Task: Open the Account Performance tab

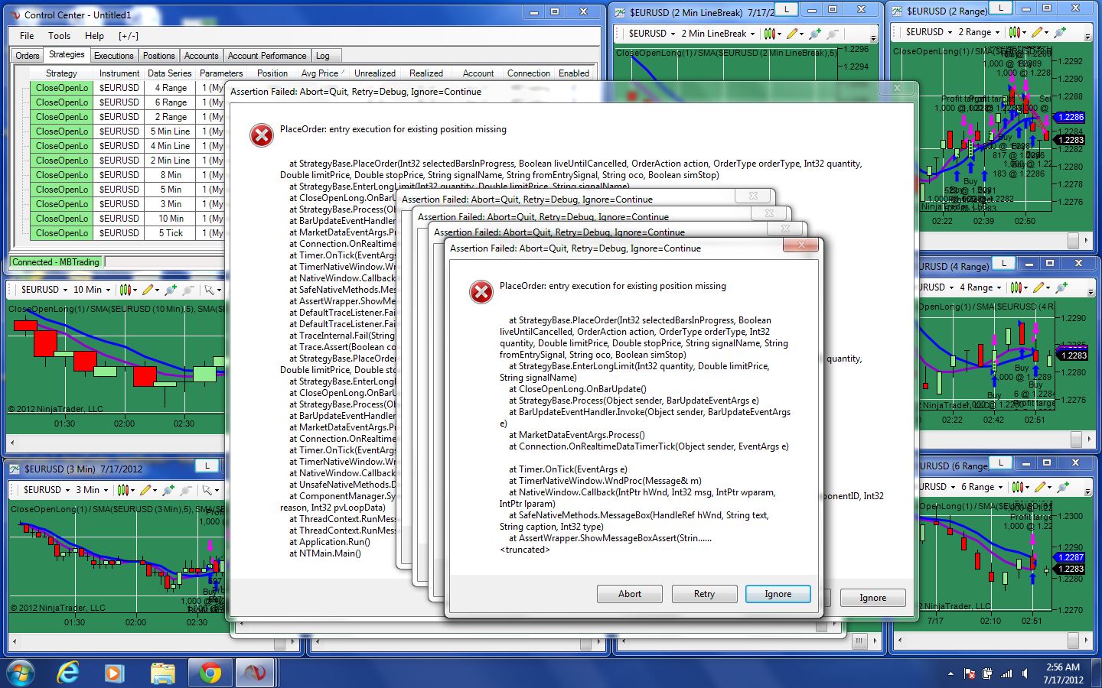Action: (x=267, y=56)
